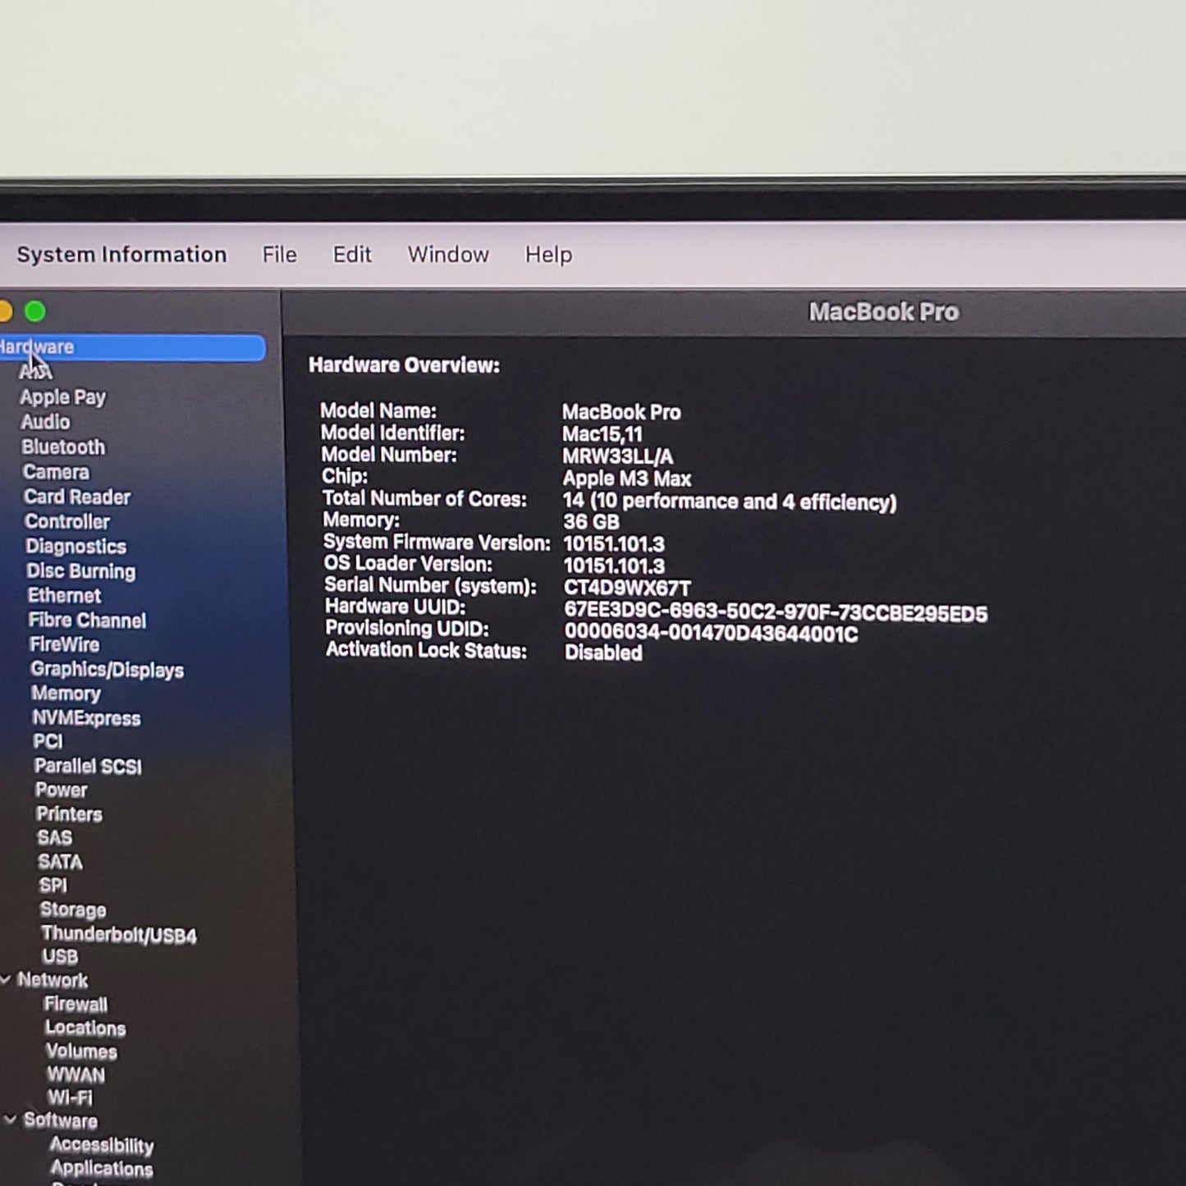Screen dimensions: 1186x1186
Task: Click the Hardware UUID value
Action: pos(776,613)
